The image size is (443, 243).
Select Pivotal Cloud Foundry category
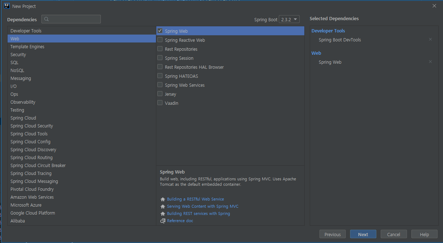81,189
